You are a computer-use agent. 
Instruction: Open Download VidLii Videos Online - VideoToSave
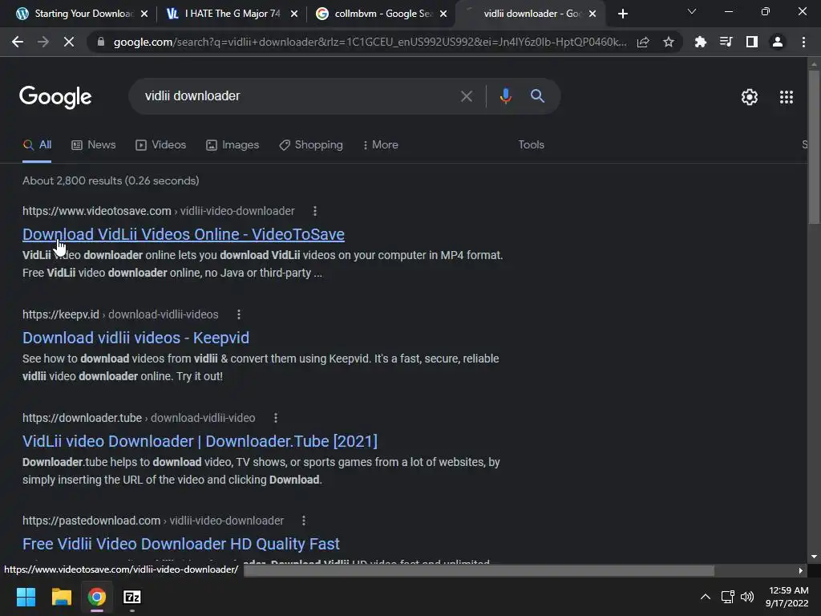[x=184, y=234]
